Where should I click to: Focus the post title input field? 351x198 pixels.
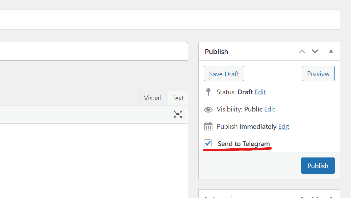(94, 51)
